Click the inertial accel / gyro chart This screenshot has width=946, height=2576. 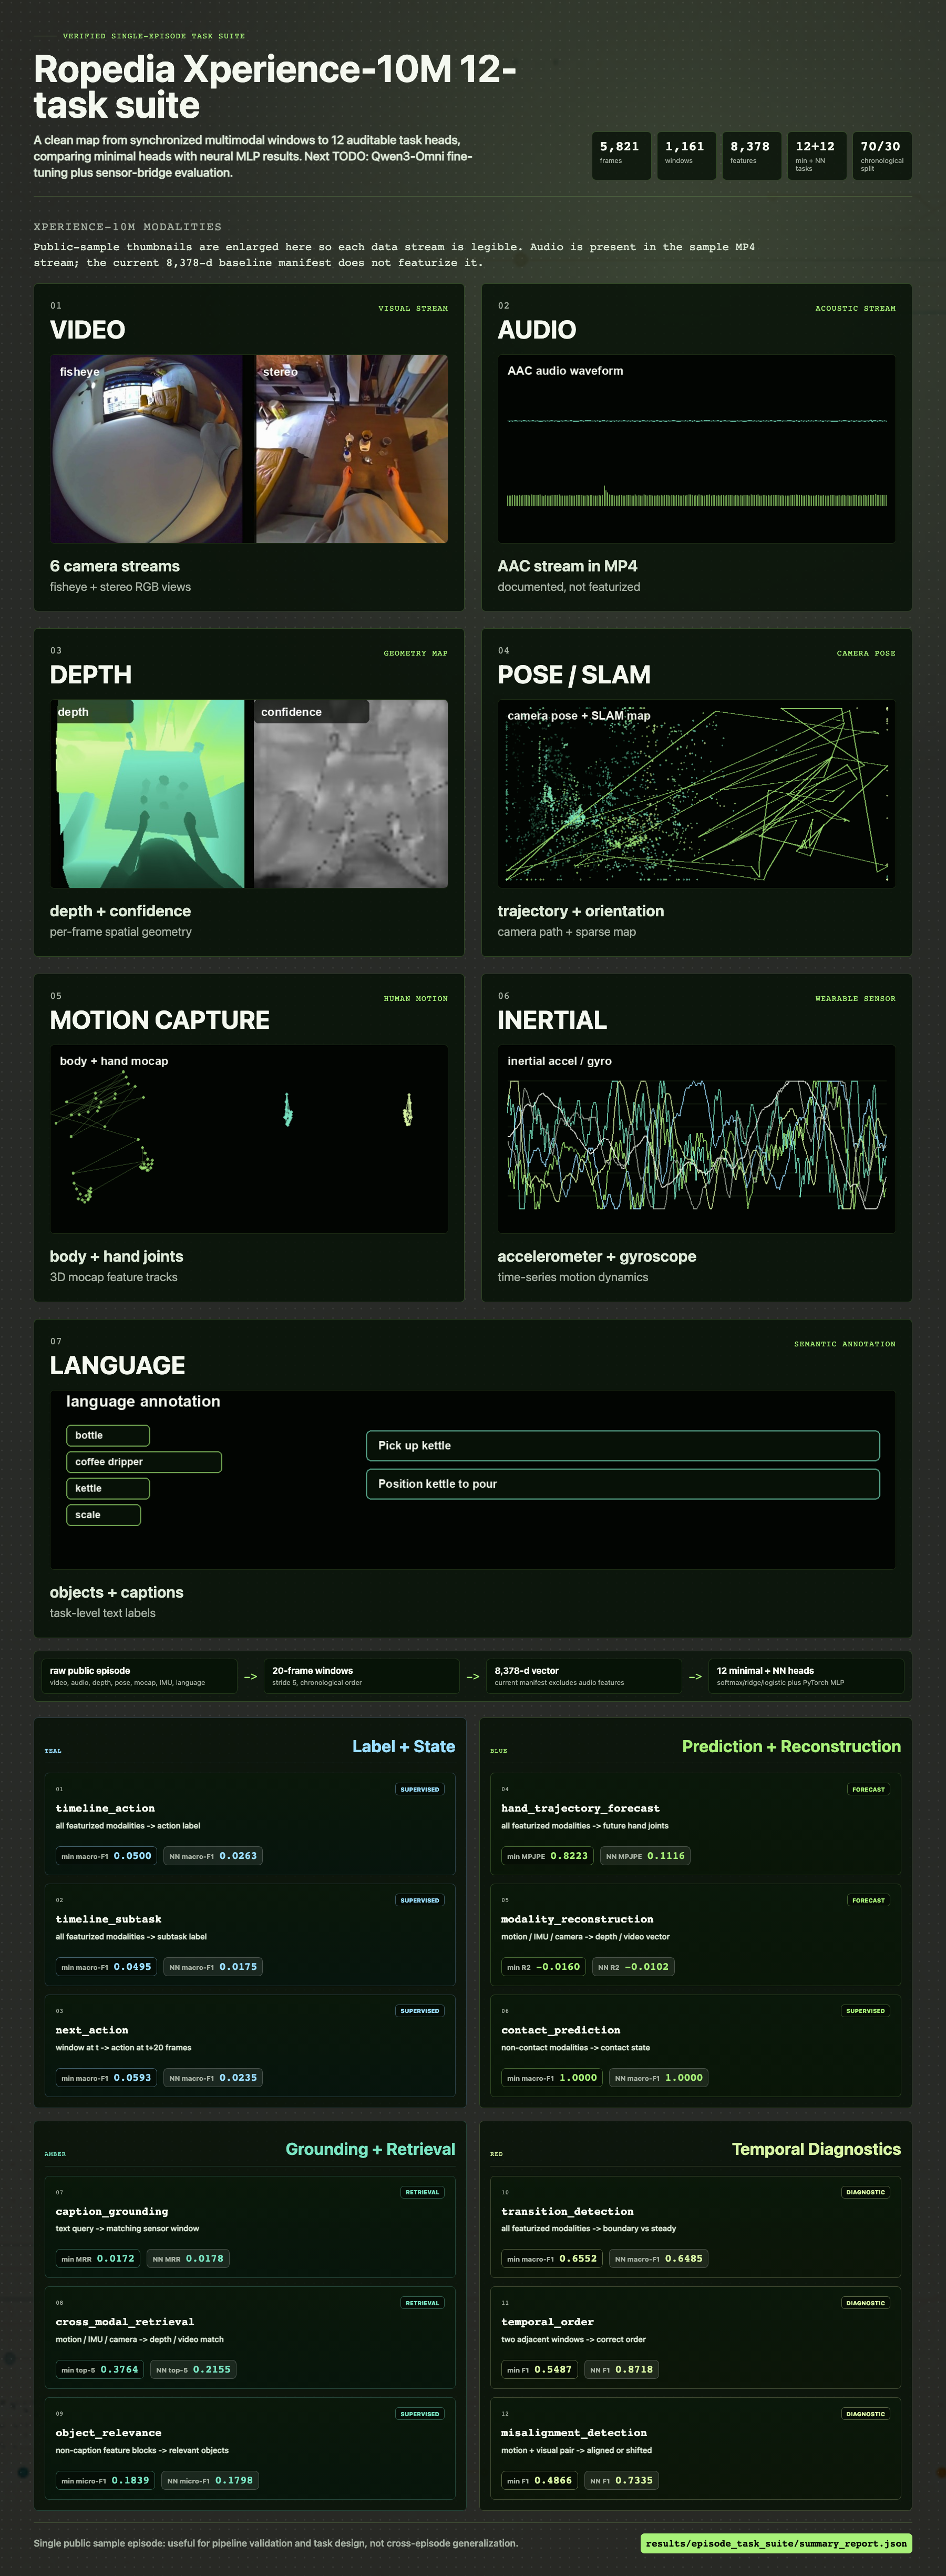696,1139
